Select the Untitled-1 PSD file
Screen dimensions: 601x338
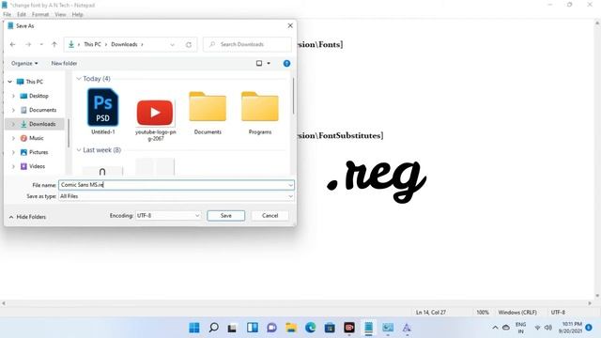tap(102, 111)
